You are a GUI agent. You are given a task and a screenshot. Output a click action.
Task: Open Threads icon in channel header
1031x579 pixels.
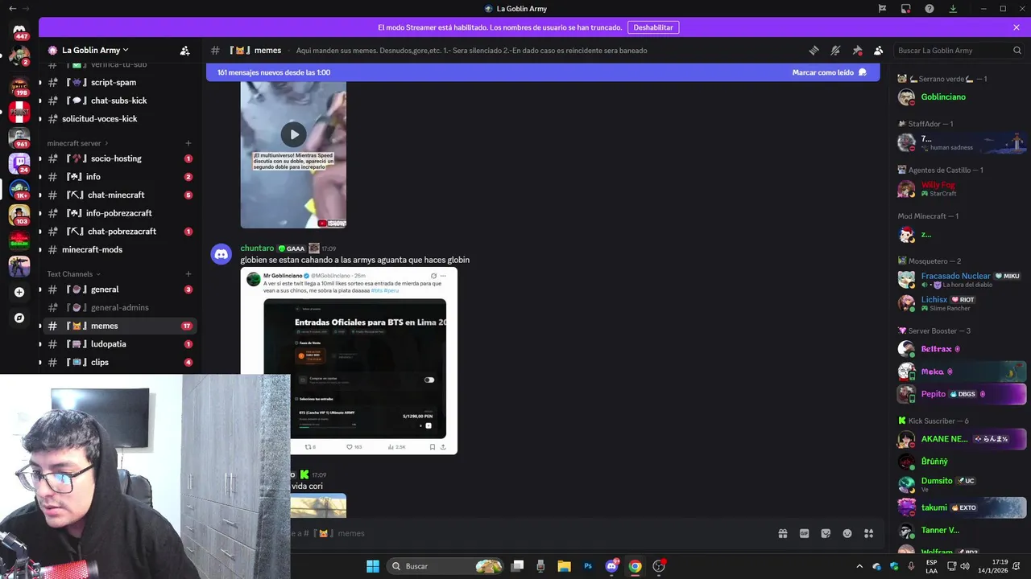(814, 50)
